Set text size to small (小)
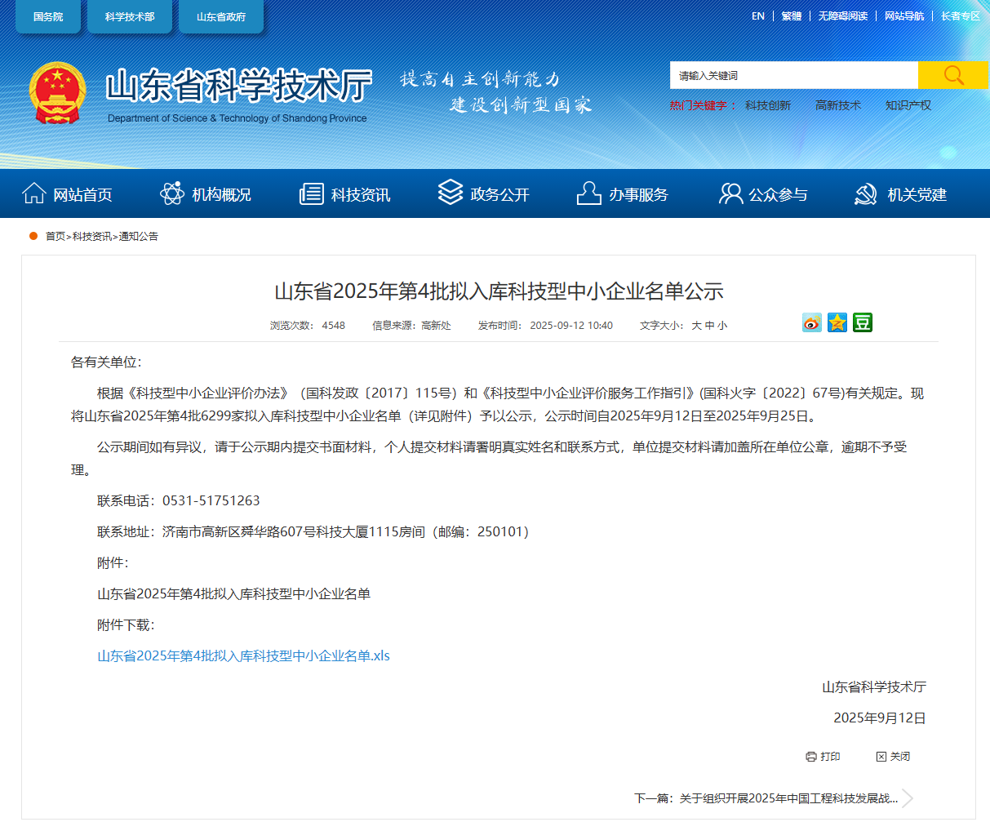This screenshot has width=990, height=822. click(x=722, y=326)
